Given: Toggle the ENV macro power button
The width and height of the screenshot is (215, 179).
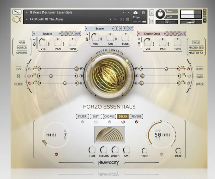Looking at the screenshot, I should (x=30, y=69).
